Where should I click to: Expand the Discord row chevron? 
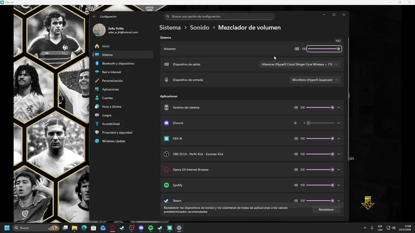(338, 123)
